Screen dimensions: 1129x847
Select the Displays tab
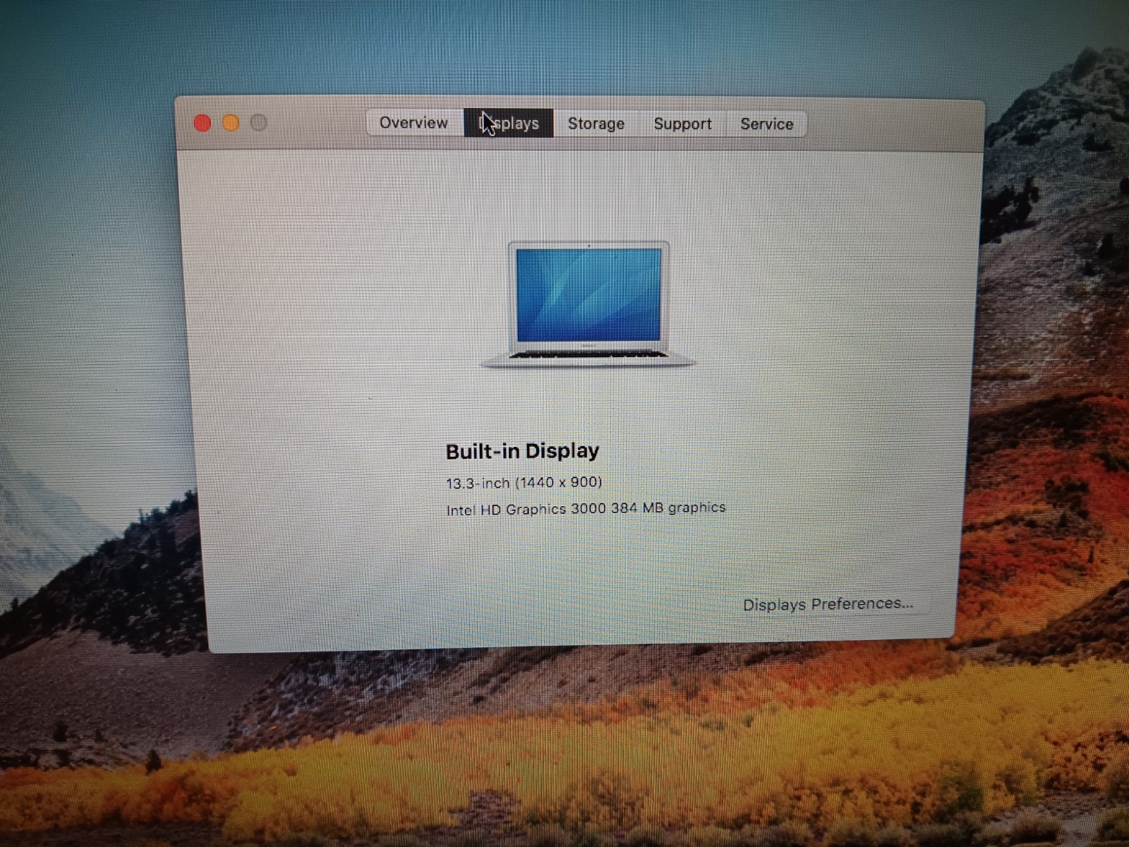[509, 123]
